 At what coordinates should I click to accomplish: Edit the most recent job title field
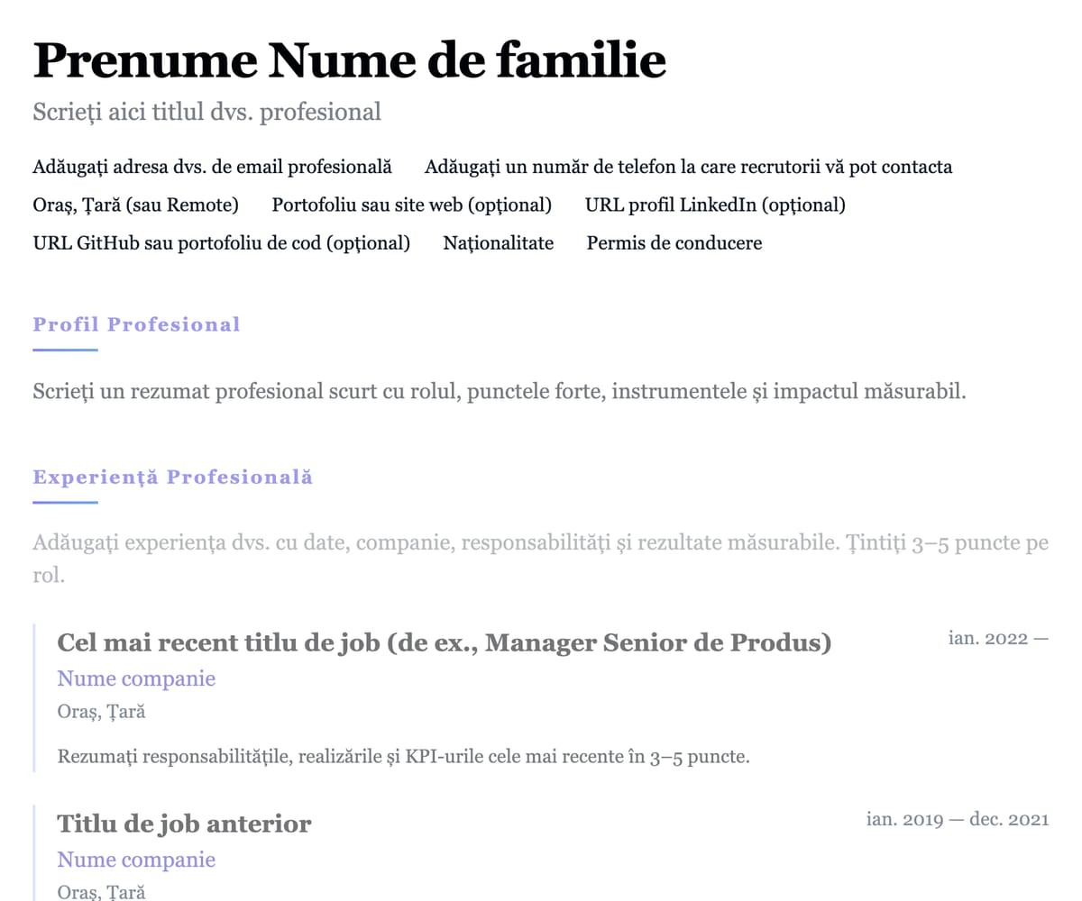[444, 643]
